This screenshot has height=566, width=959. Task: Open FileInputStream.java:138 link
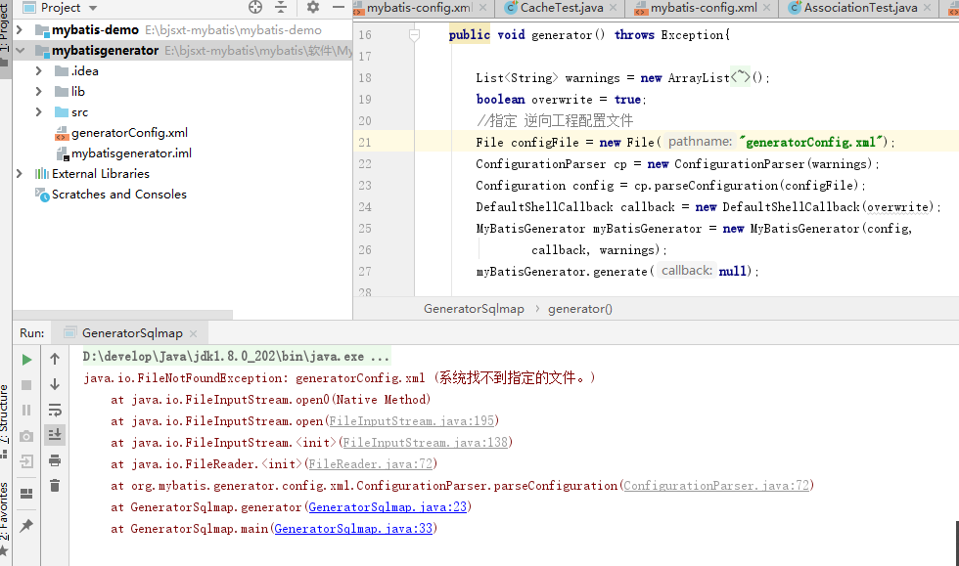tap(425, 442)
